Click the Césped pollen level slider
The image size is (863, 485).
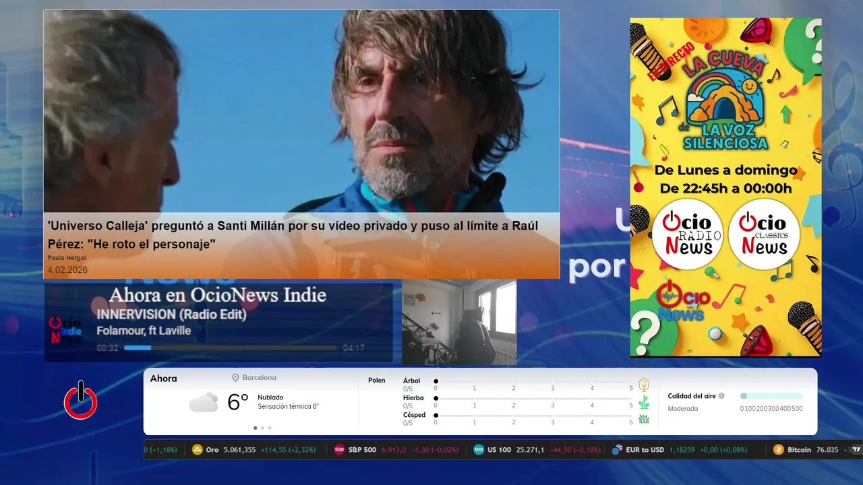pos(534,415)
